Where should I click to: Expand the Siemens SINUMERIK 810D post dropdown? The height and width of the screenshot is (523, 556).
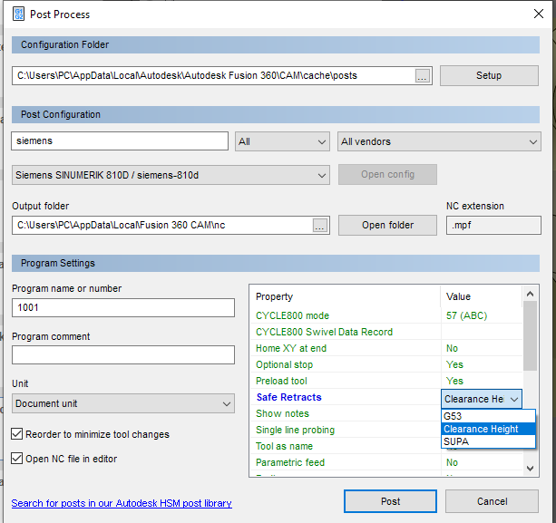pos(171,175)
